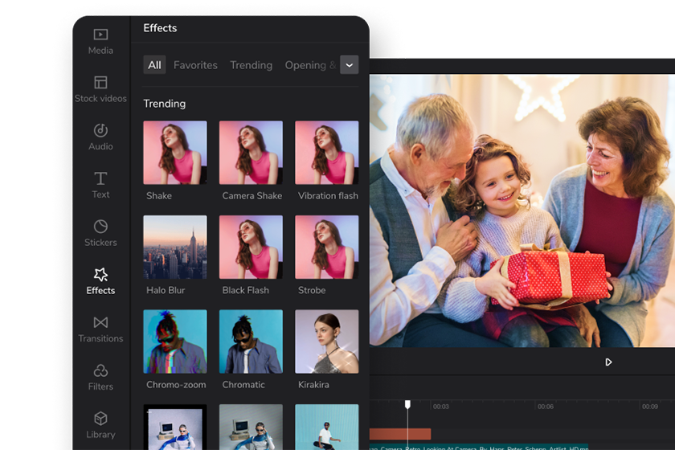Select the All effects tab
This screenshot has width=675, height=450.
(154, 65)
